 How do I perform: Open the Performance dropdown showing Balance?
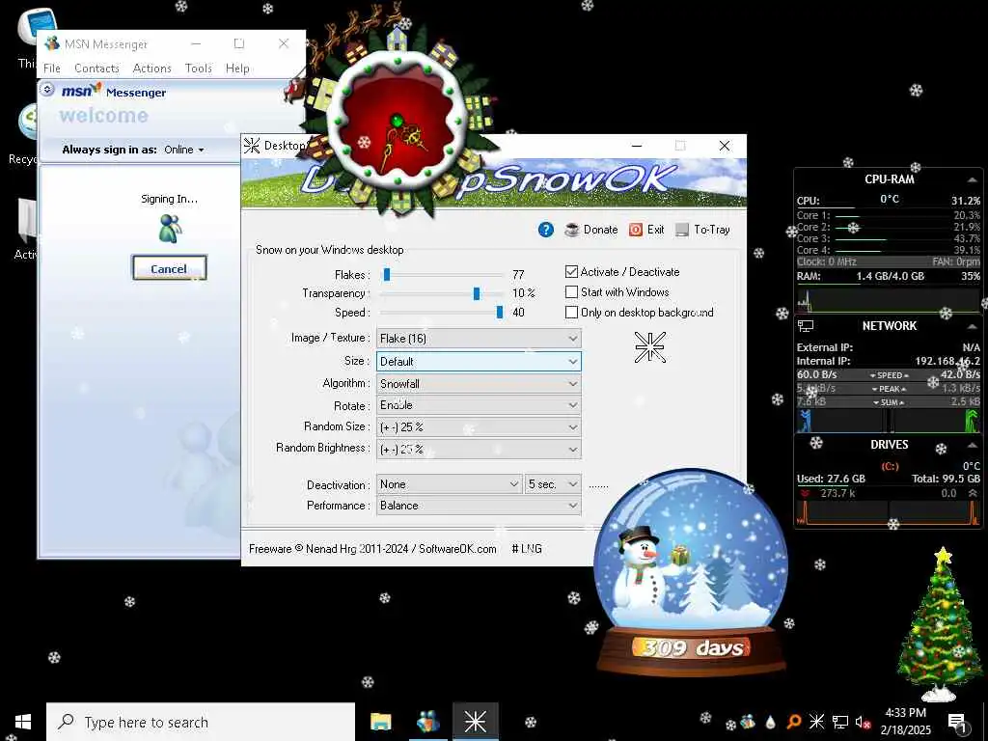[x=479, y=506]
